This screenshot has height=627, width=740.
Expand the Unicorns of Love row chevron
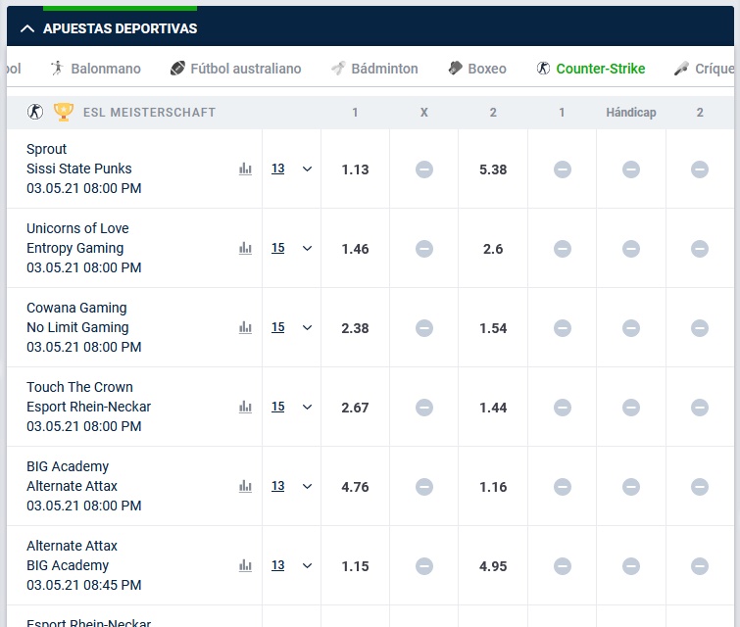point(307,248)
